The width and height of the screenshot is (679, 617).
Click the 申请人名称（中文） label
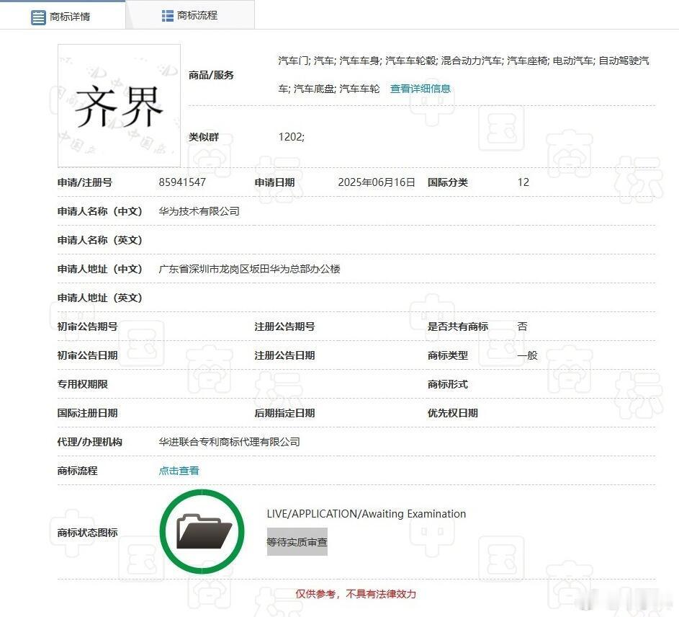[x=100, y=211]
